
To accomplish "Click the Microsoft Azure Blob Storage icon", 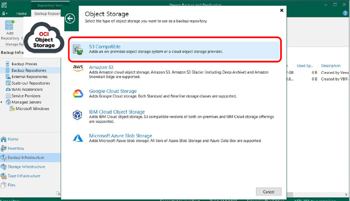I will [x=78, y=138].
